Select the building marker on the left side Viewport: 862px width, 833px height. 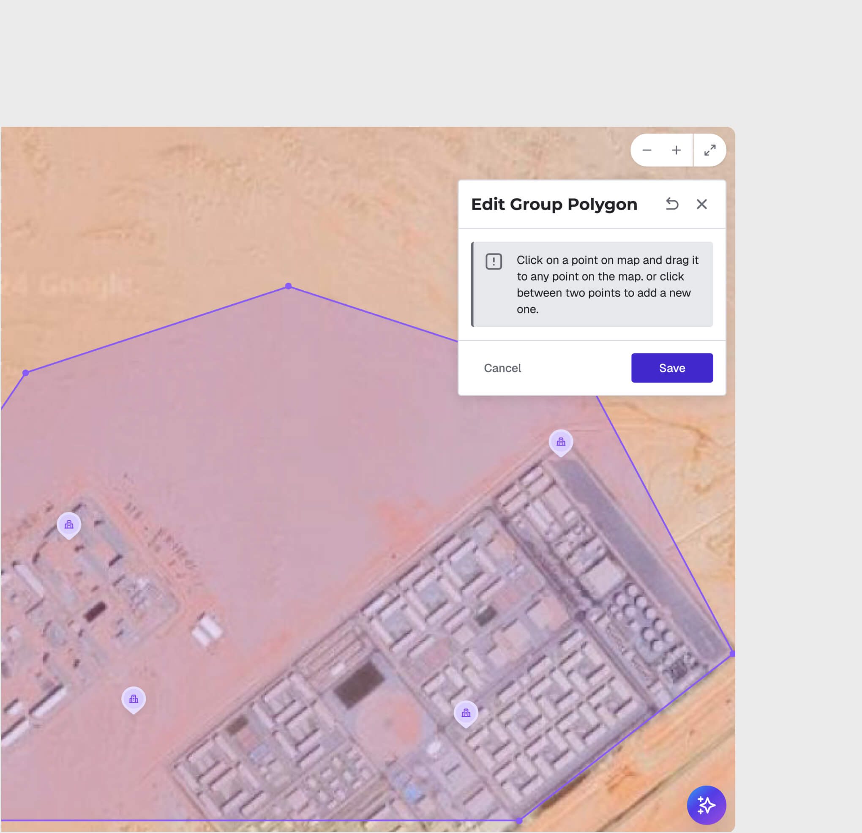[68, 524]
